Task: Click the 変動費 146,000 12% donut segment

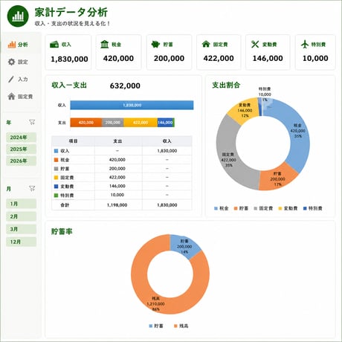Action: pyautogui.click(x=244, y=111)
